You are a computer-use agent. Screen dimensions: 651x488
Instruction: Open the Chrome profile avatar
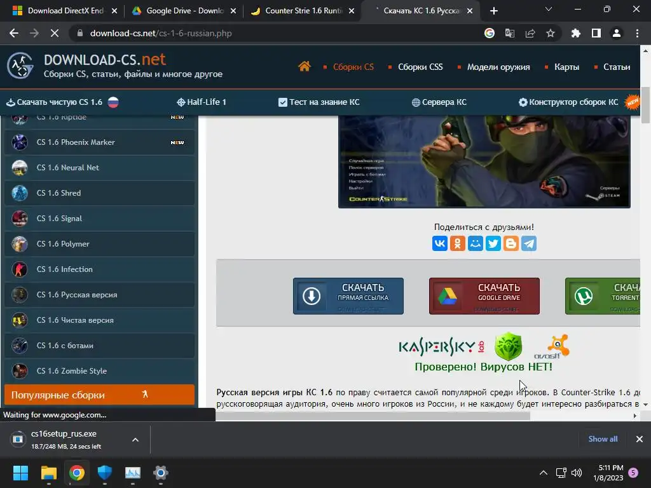(617, 33)
